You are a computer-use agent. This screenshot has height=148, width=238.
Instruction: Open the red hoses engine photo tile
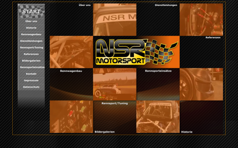pyautogui.click(x=201, y=20)
